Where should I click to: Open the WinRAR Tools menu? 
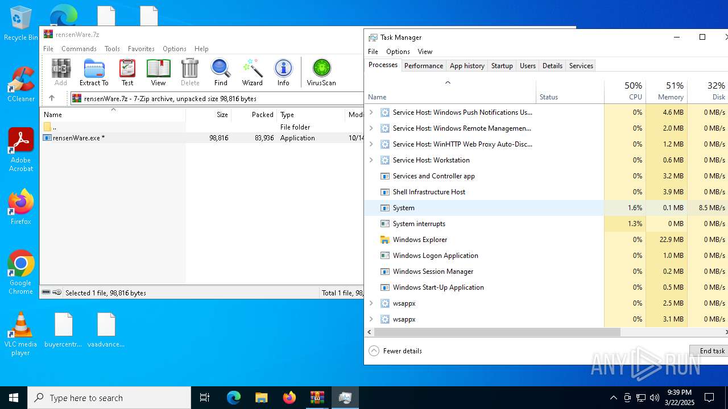pos(112,49)
